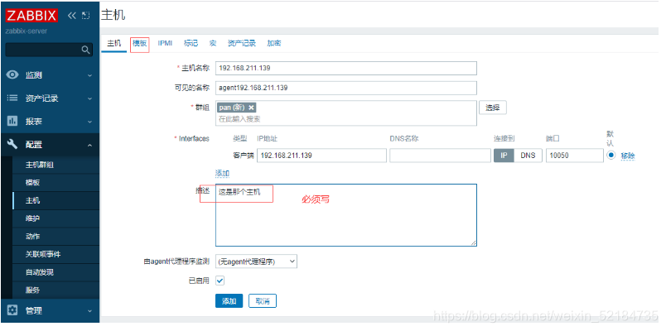
Task: Collapse the sidebar with the double-arrow icon
Action: click(72, 16)
